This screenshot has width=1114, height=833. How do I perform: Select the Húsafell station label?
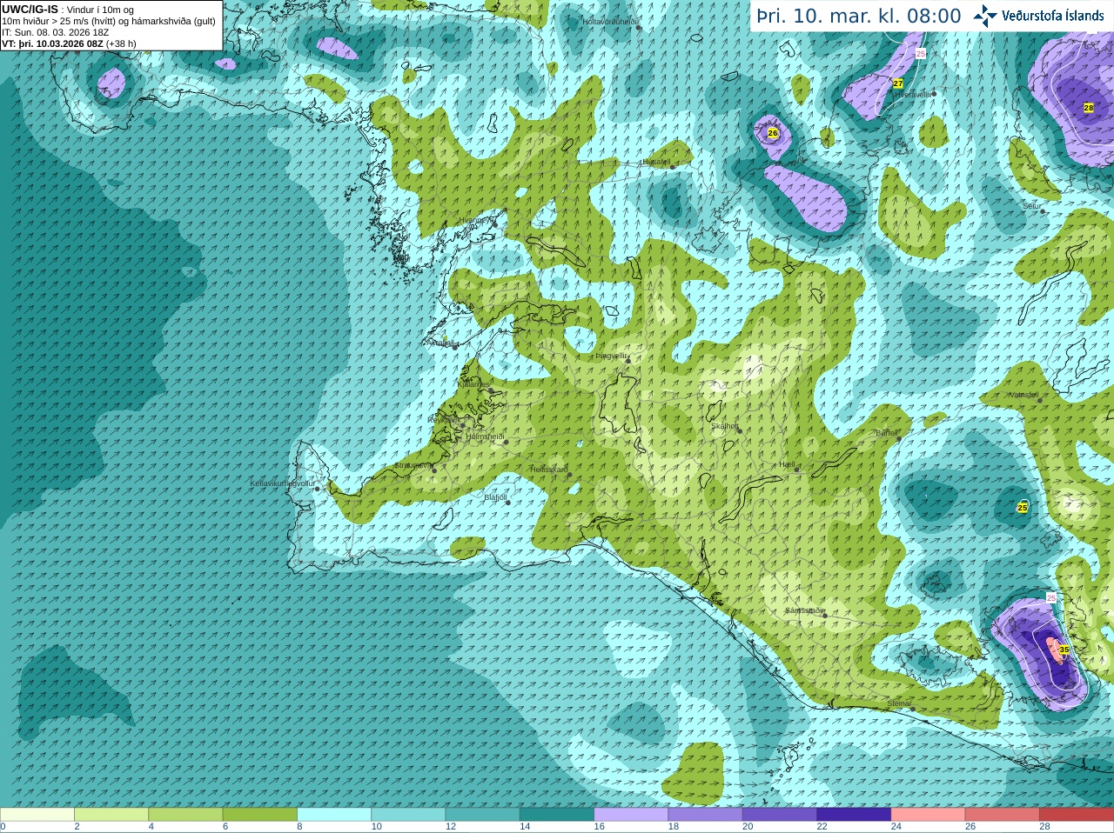point(657,162)
